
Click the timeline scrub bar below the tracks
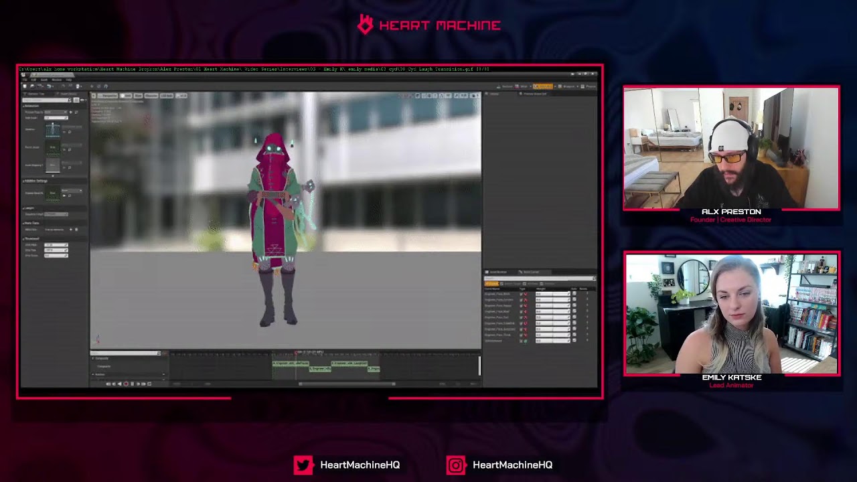[x=346, y=384]
